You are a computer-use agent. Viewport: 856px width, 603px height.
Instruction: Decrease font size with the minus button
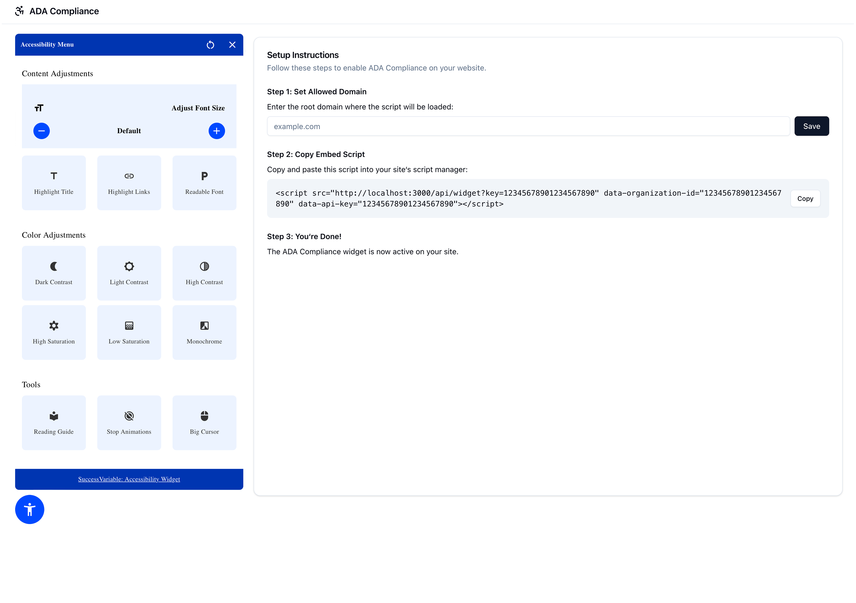point(41,131)
